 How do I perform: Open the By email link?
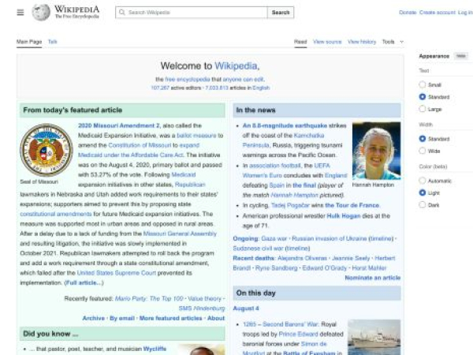[x=122, y=318]
